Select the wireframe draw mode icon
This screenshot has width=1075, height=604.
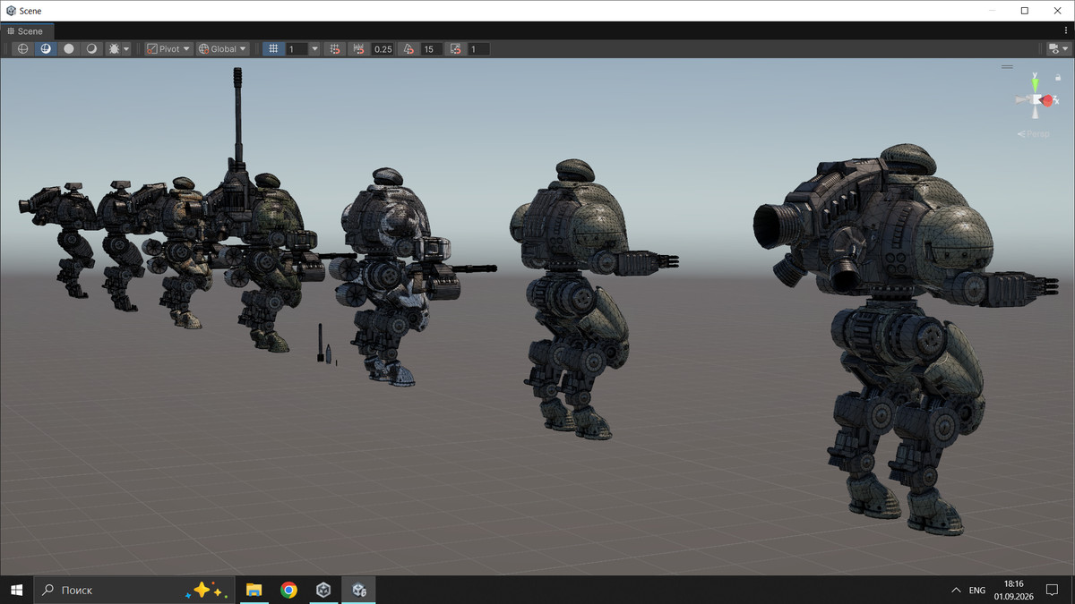pos(23,49)
